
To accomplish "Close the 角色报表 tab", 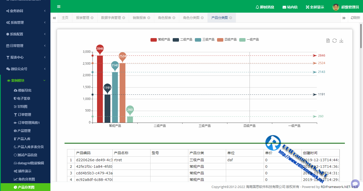I will click(x=174, y=18).
